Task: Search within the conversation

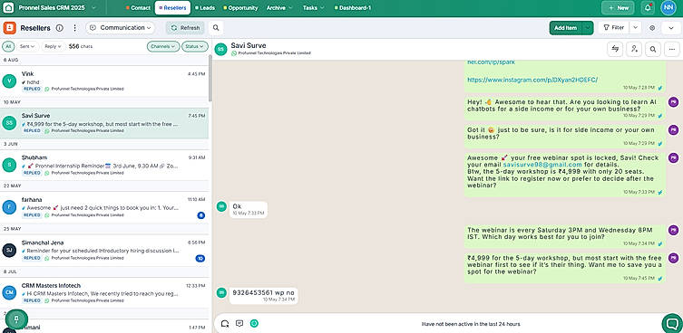Action: click(x=653, y=49)
